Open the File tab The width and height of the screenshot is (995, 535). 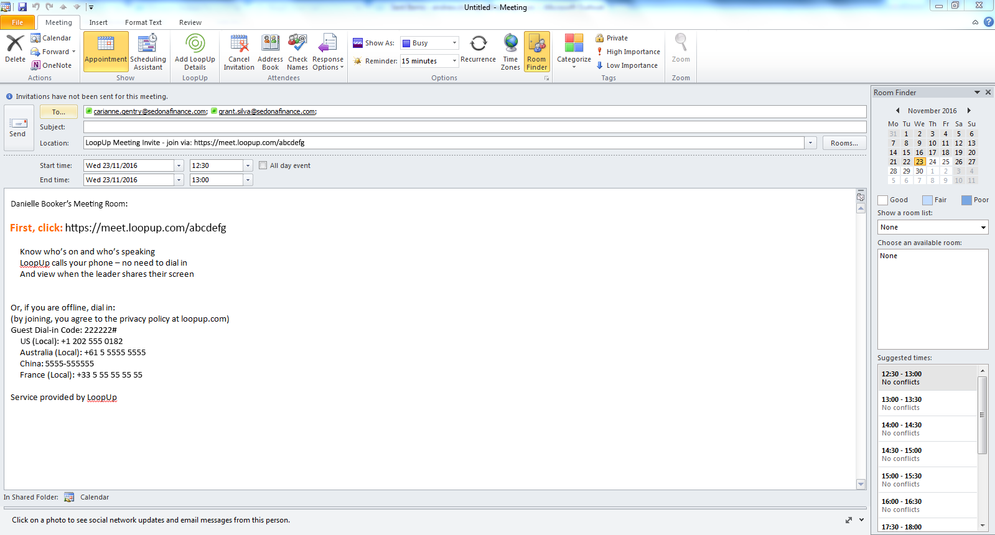[x=17, y=22]
